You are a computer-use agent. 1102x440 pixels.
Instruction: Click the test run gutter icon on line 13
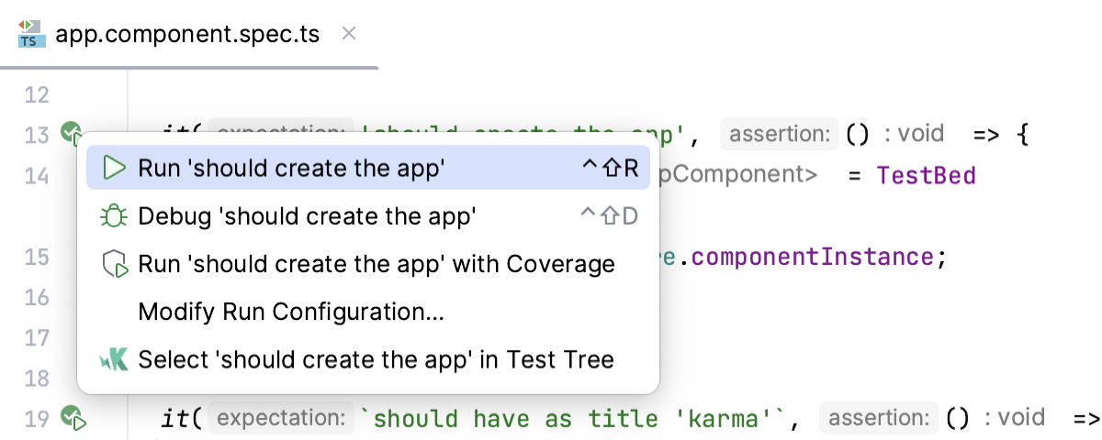click(73, 134)
